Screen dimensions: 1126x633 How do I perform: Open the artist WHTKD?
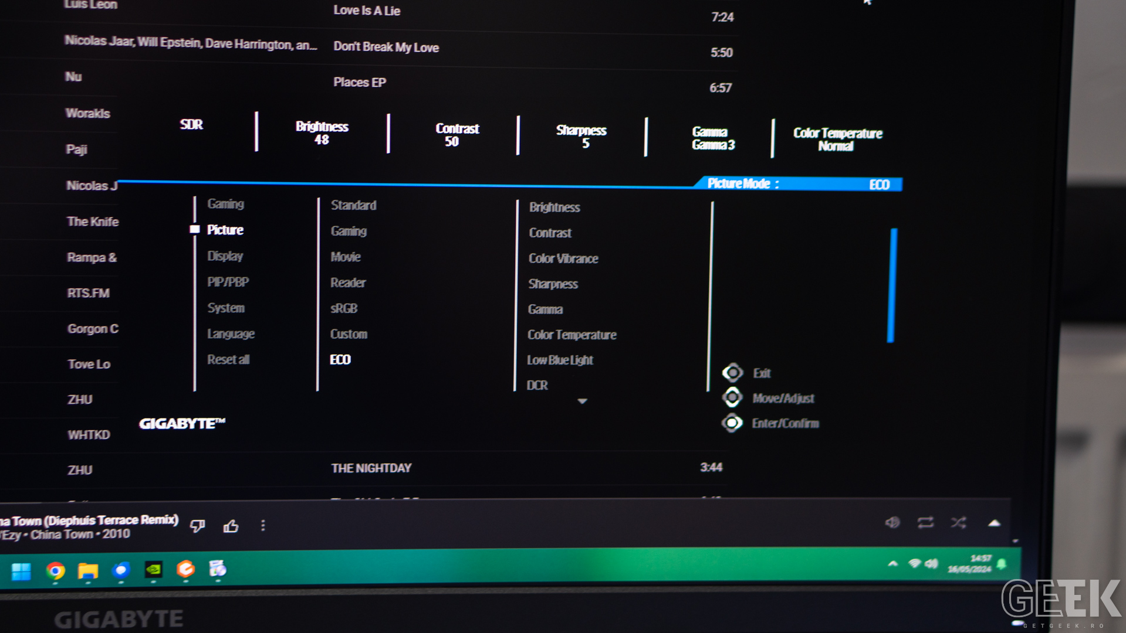89,435
